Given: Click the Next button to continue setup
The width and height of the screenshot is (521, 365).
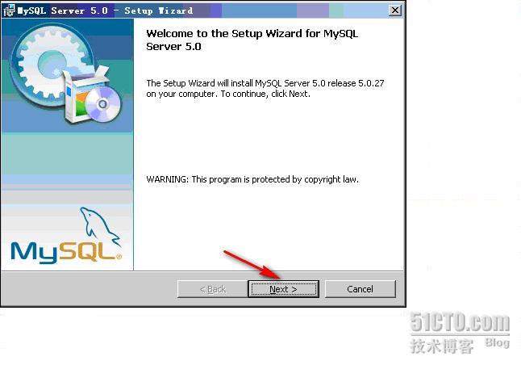Looking at the screenshot, I should coord(283,289).
